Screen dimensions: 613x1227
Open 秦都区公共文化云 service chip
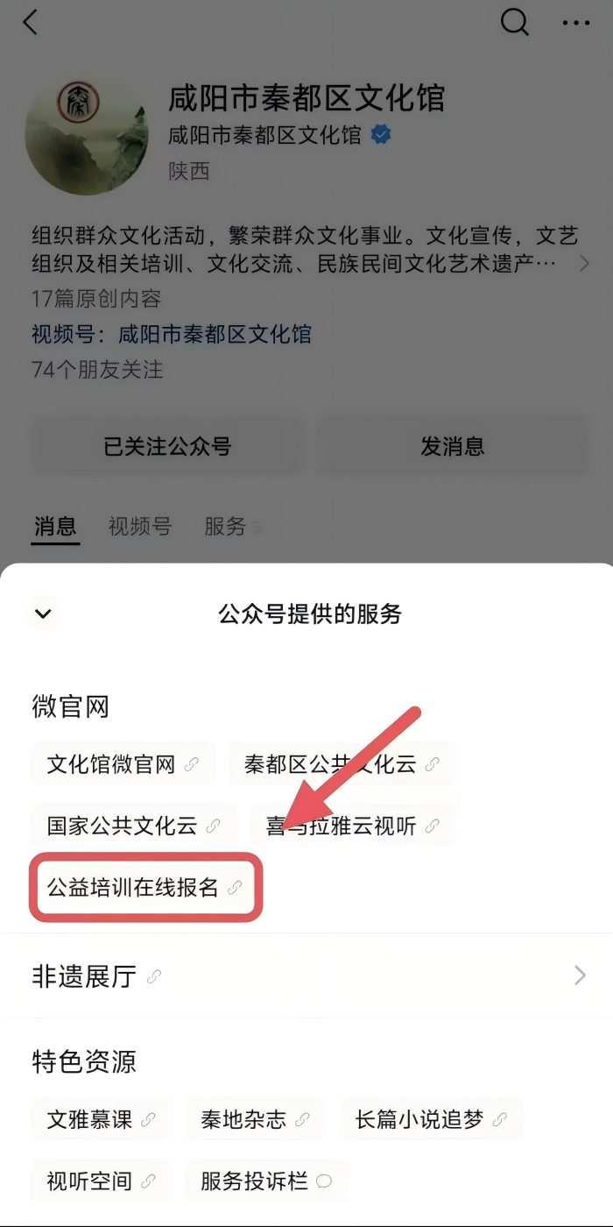[342, 764]
